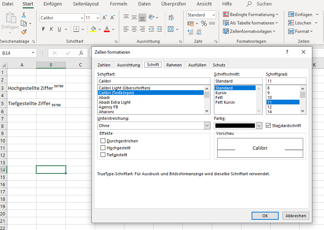Screen dimensions: 324x230
Task: Click the Abbrechen button
Action: tap(295, 216)
